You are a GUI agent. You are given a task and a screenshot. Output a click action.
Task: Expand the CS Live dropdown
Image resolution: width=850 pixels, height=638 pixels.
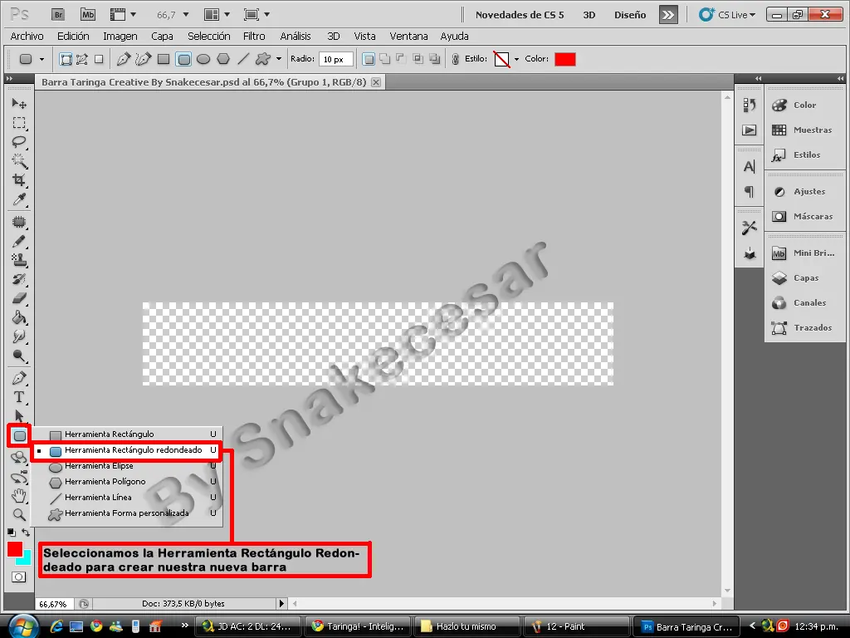click(x=727, y=15)
